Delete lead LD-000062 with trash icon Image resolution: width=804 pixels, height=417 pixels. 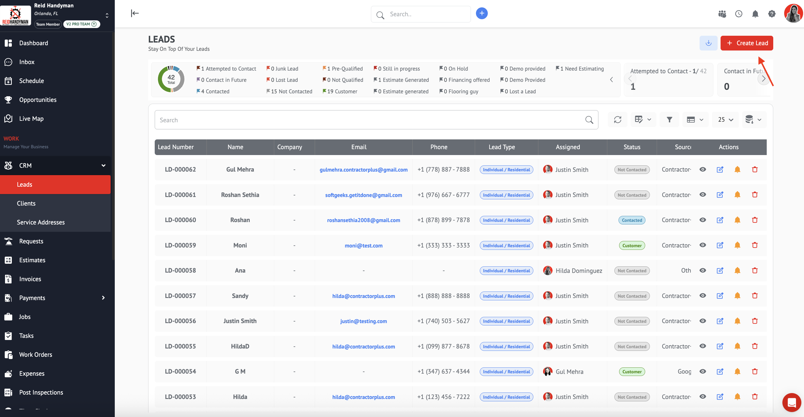coord(755,170)
